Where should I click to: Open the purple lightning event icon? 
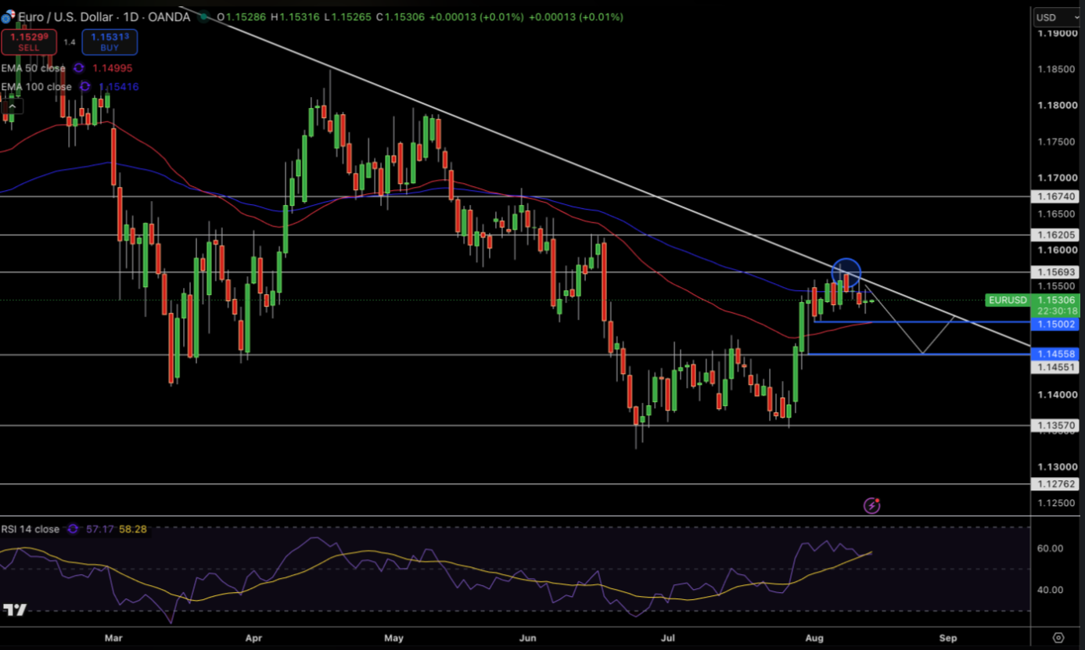(871, 505)
